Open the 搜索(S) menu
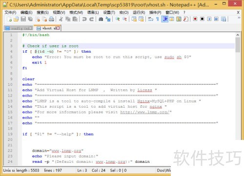Viewport: 244px width, 176px height. (42, 12)
